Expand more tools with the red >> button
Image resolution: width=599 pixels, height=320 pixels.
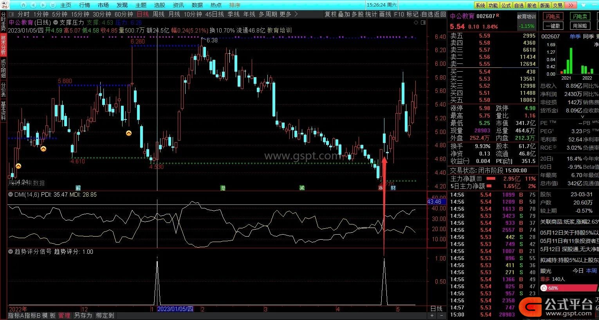coord(570,5)
